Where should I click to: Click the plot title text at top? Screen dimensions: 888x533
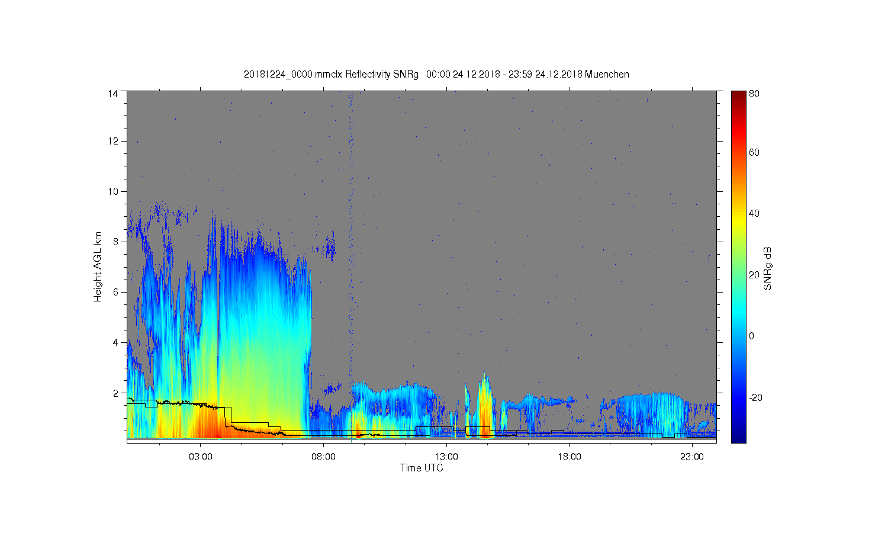click(436, 75)
